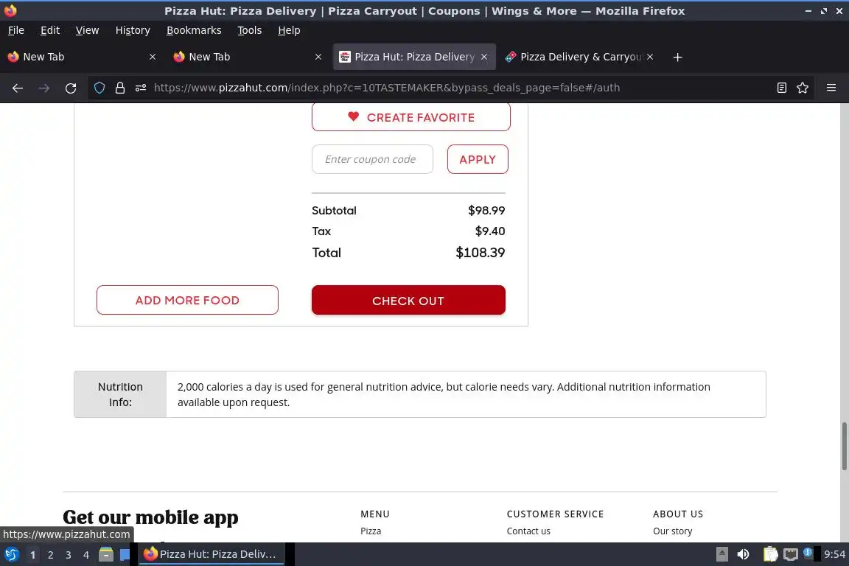Open a new tab with plus button
The width and height of the screenshot is (849, 566).
pyautogui.click(x=677, y=57)
